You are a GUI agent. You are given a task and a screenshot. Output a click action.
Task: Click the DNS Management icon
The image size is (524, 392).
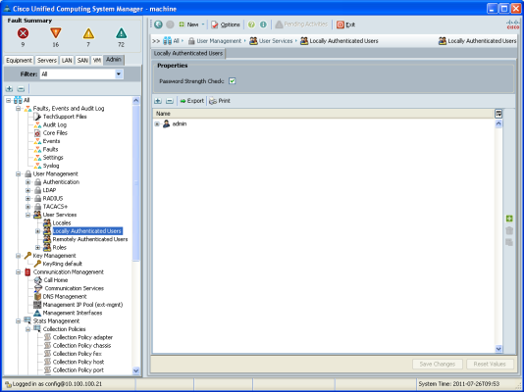pos(37,296)
